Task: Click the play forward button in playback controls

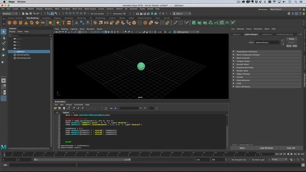Action: tap(292, 154)
